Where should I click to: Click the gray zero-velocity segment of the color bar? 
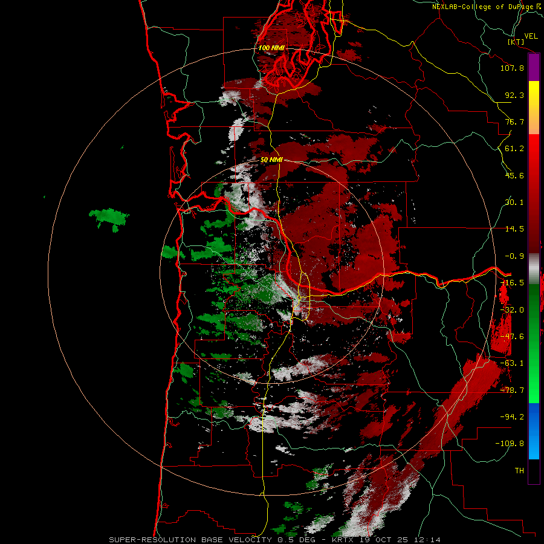click(x=534, y=267)
